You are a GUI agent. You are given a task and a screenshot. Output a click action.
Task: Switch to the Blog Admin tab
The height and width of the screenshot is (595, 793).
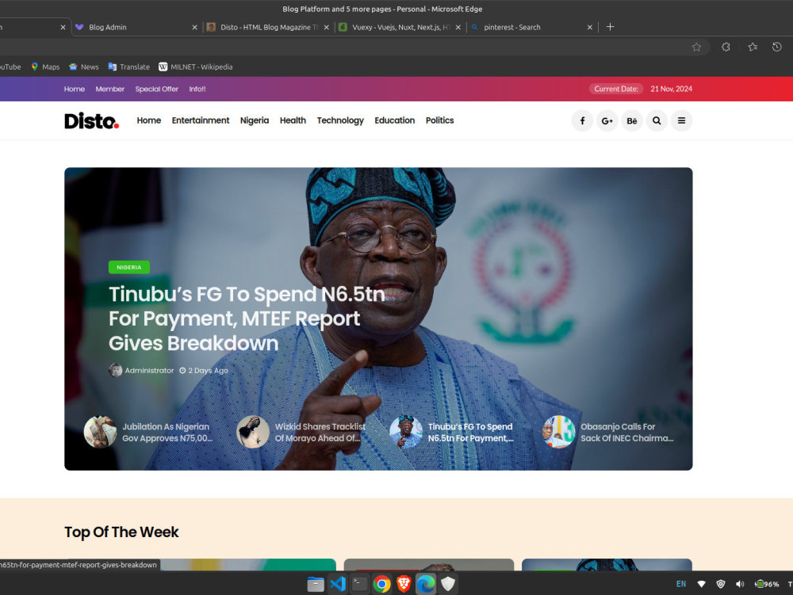(x=136, y=27)
